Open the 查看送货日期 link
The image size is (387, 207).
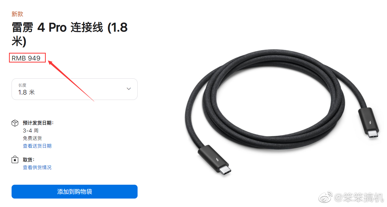point(37,146)
